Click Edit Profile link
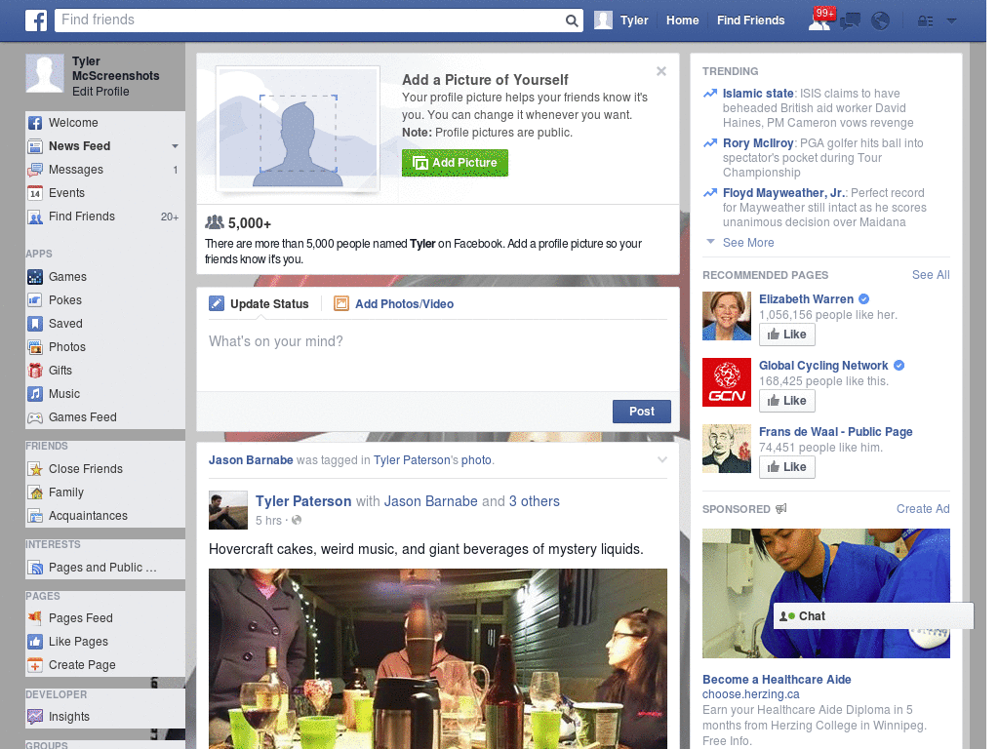 (x=100, y=92)
